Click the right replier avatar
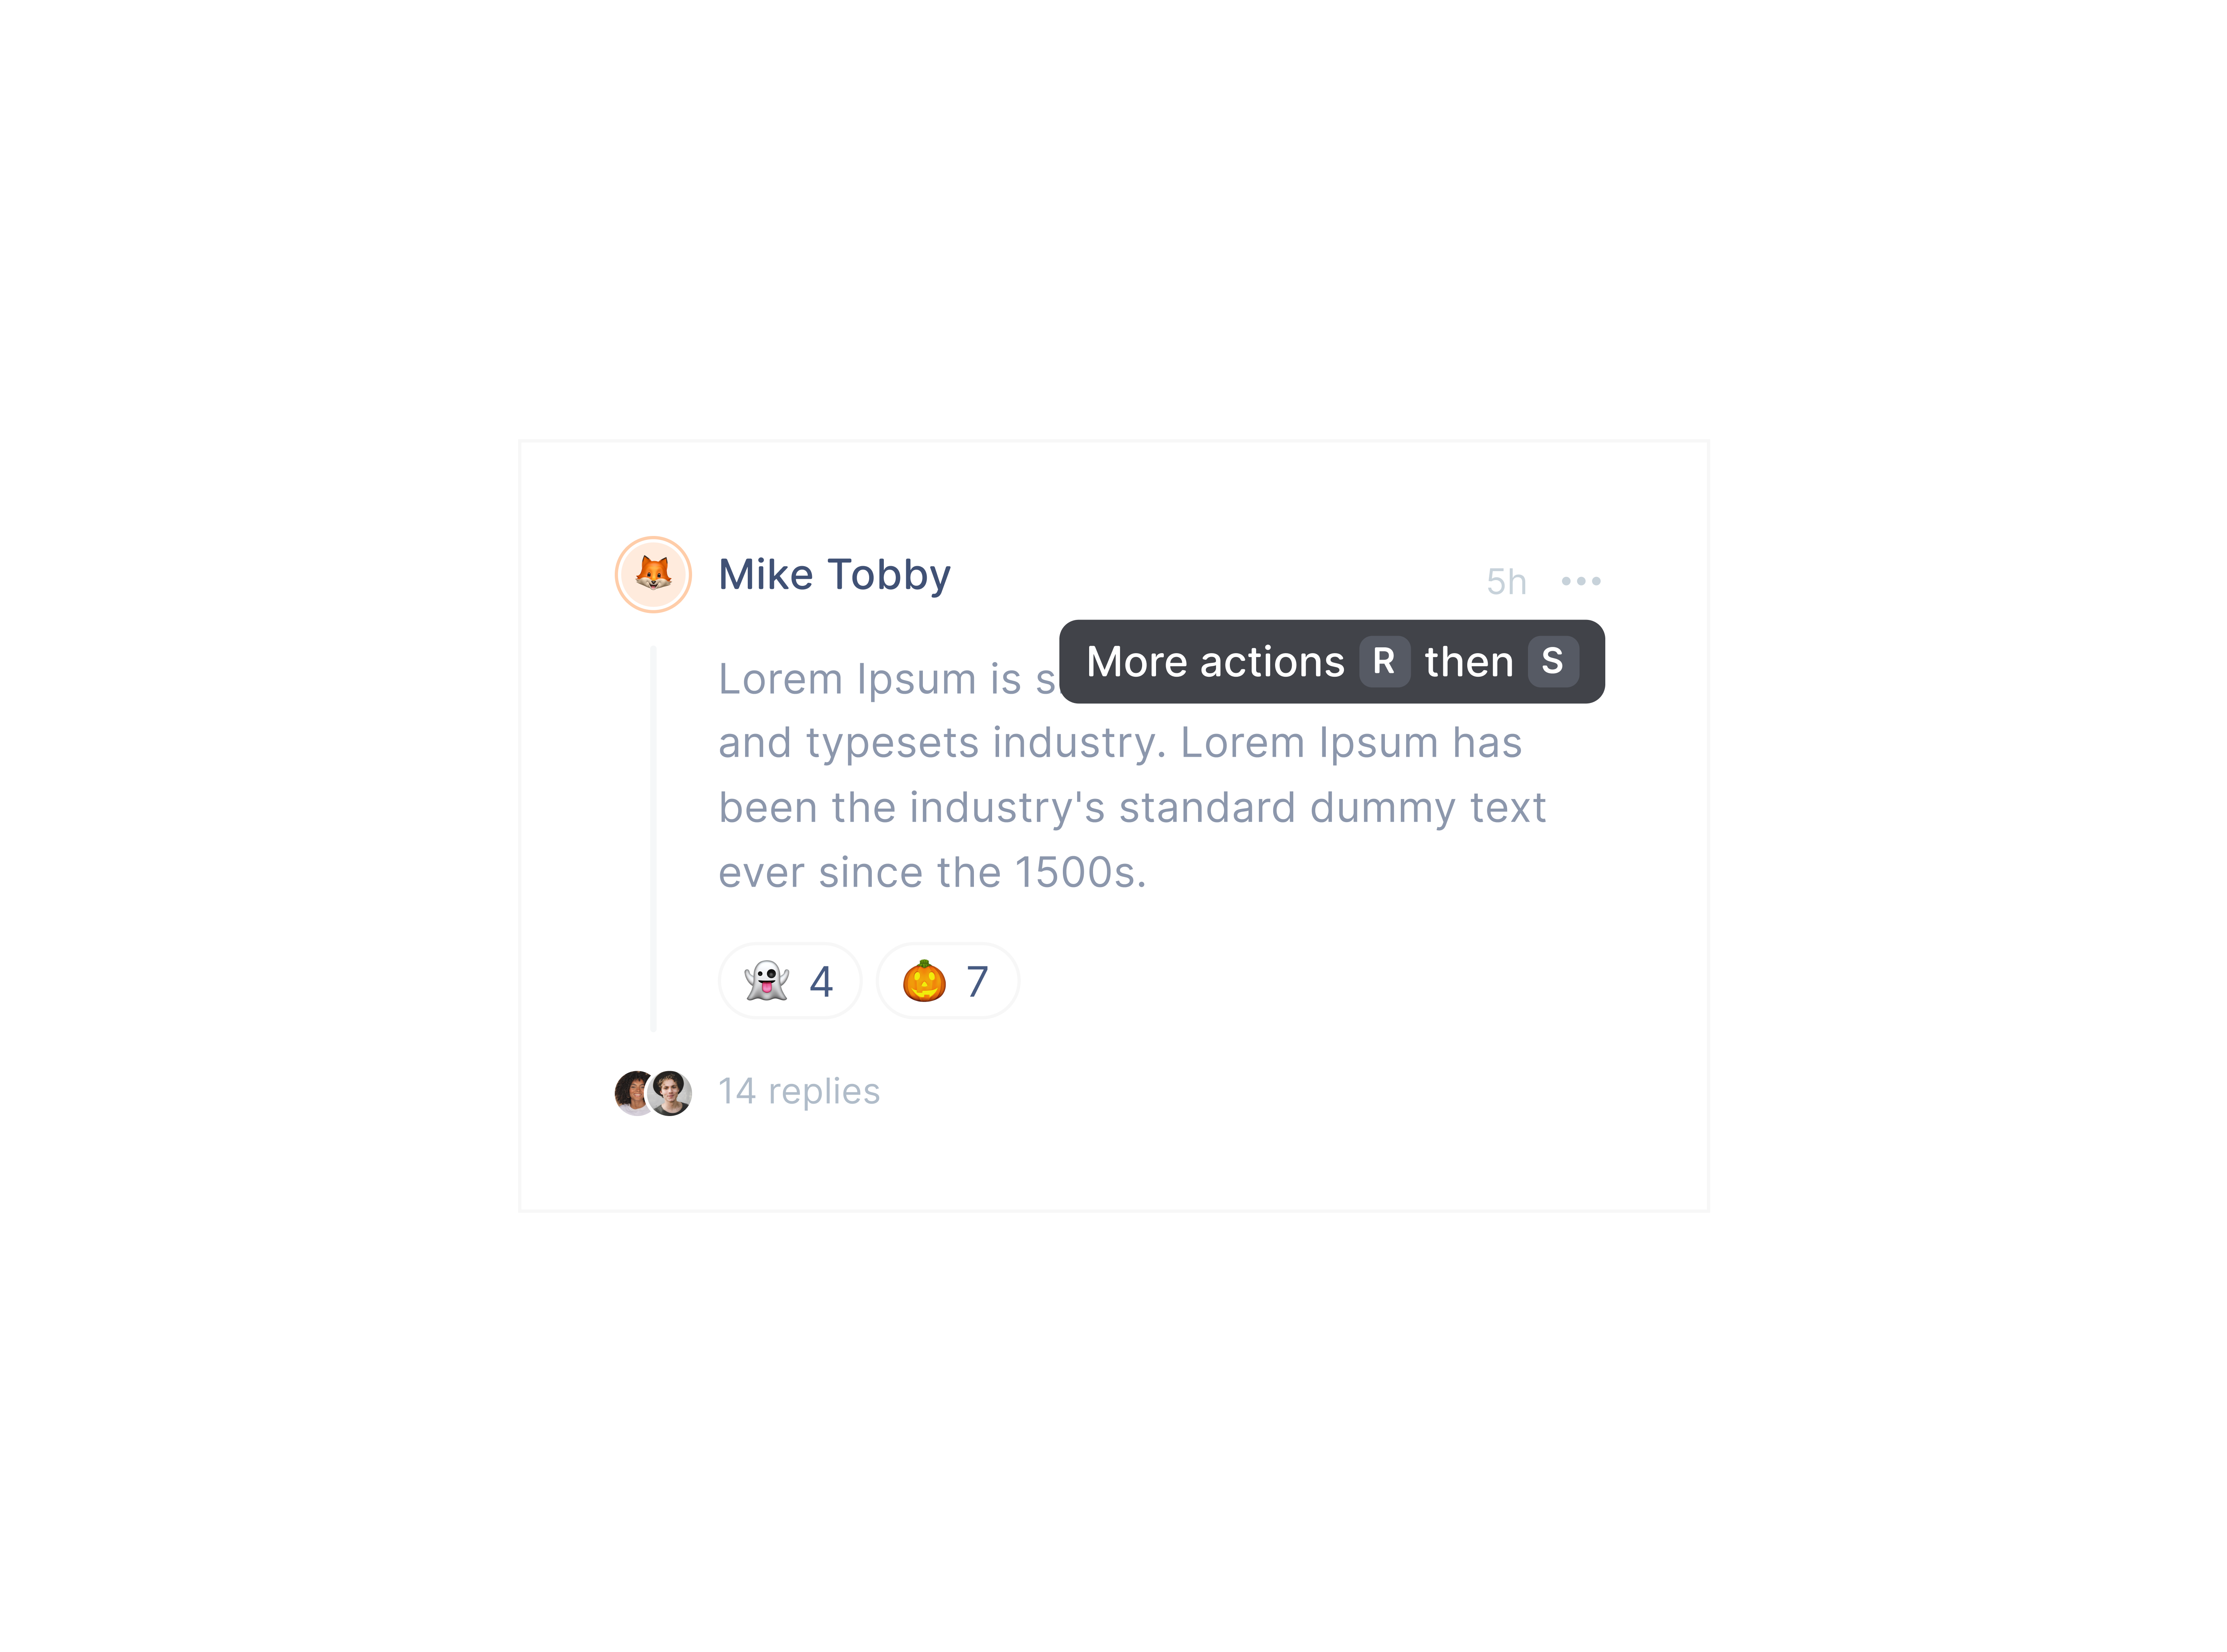This screenshot has height=1652, width=2227. pos(672,1092)
